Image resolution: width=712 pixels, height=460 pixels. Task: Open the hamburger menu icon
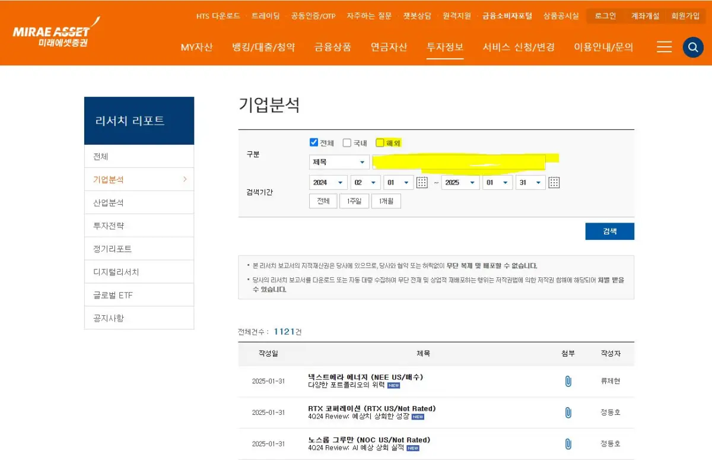(664, 47)
